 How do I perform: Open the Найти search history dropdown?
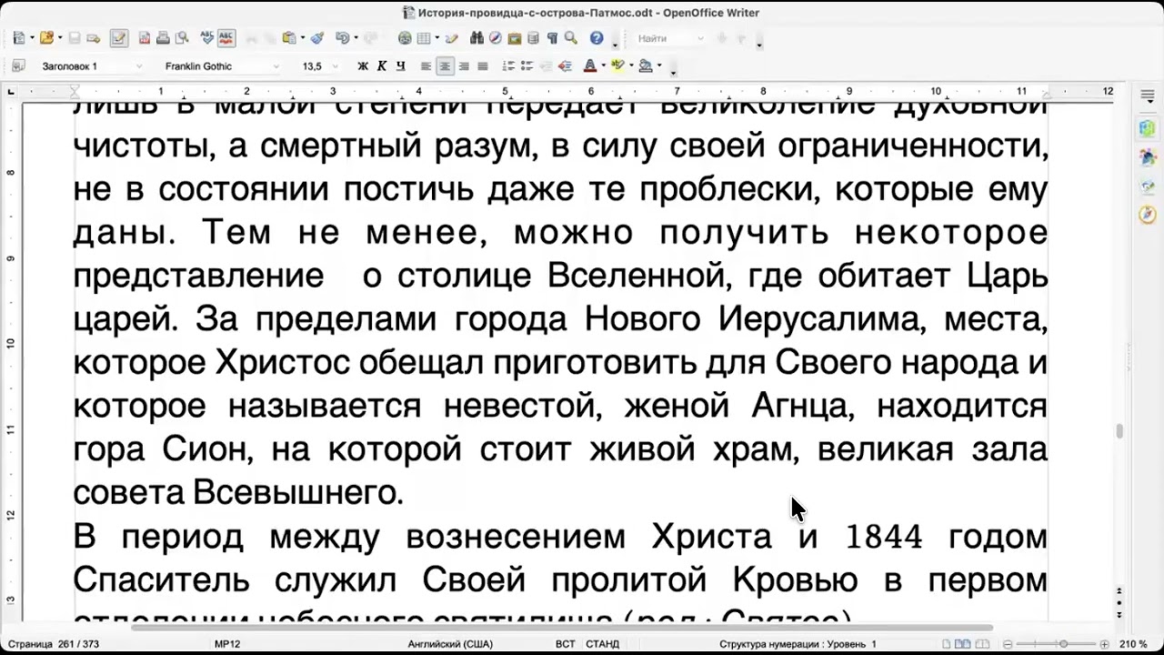tap(700, 38)
